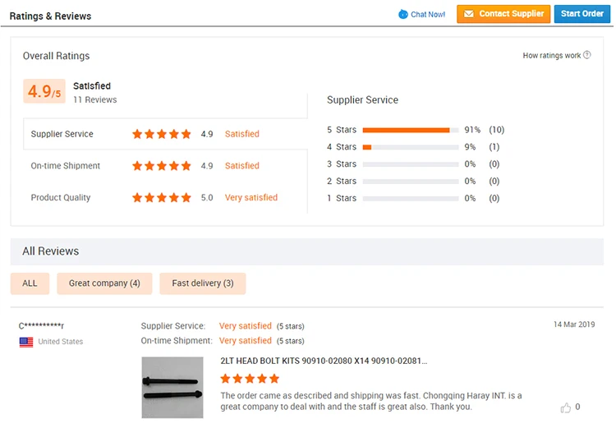Screen dimensions: 616x442
Task: Click the envelope icon on Contact Supplier
Action: click(x=469, y=14)
